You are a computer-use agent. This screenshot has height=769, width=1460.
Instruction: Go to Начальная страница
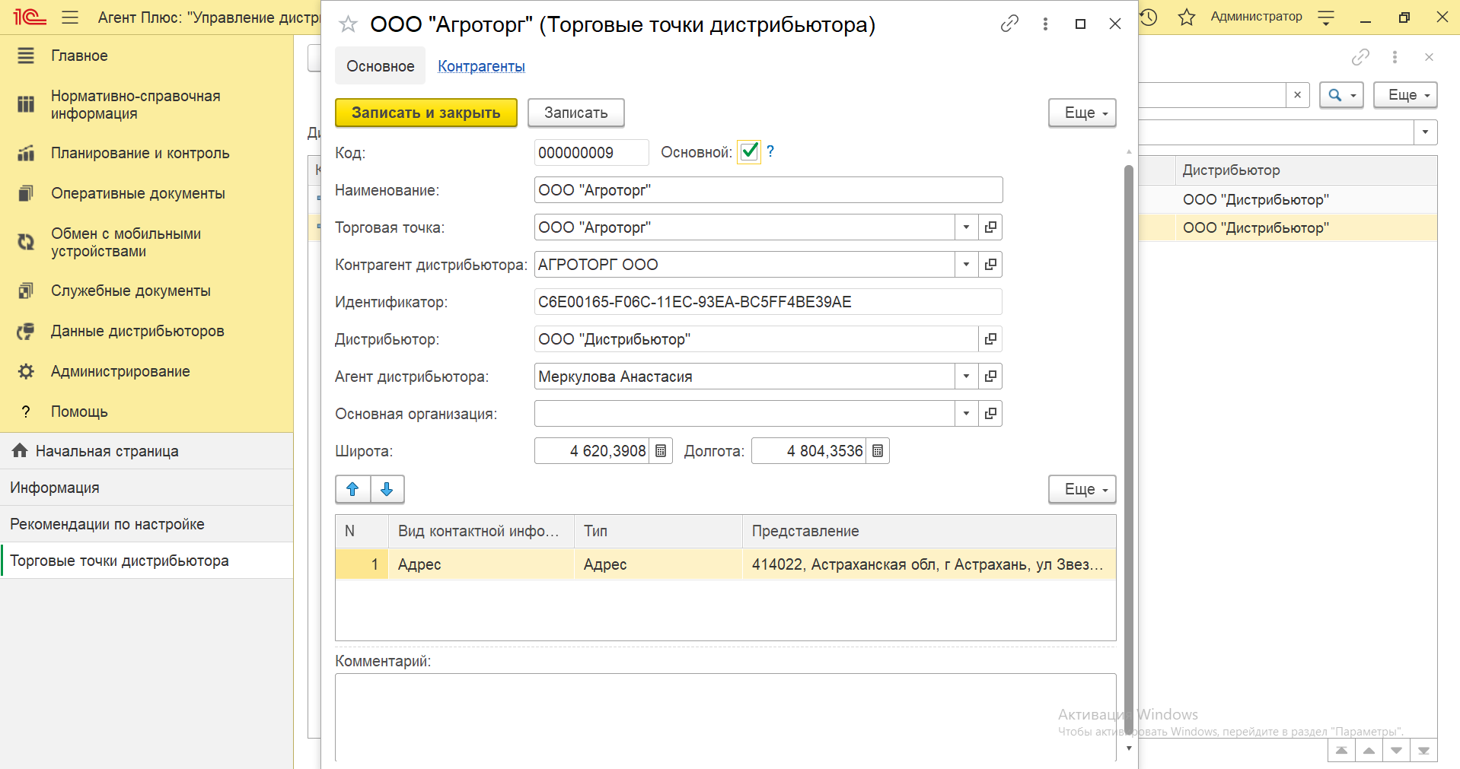tap(146, 451)
